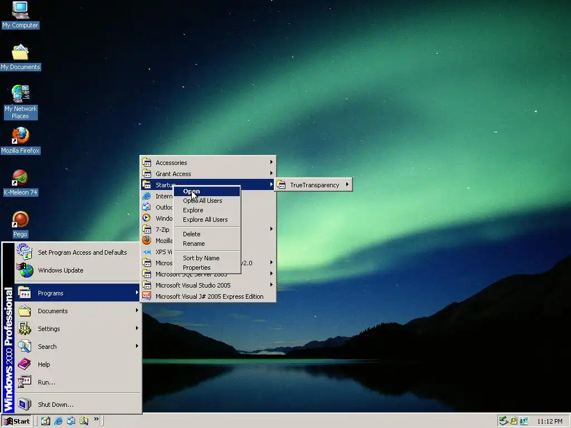Open the Search submenu
571x428 pixels.
tap(77, 347)
